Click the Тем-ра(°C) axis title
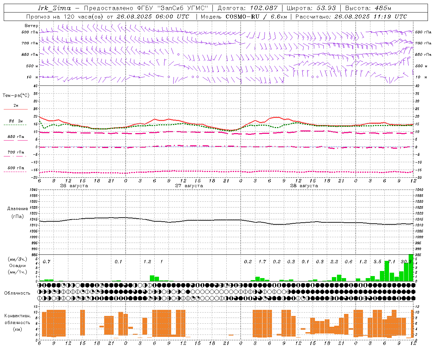433x346 pixels. (16, 95)
